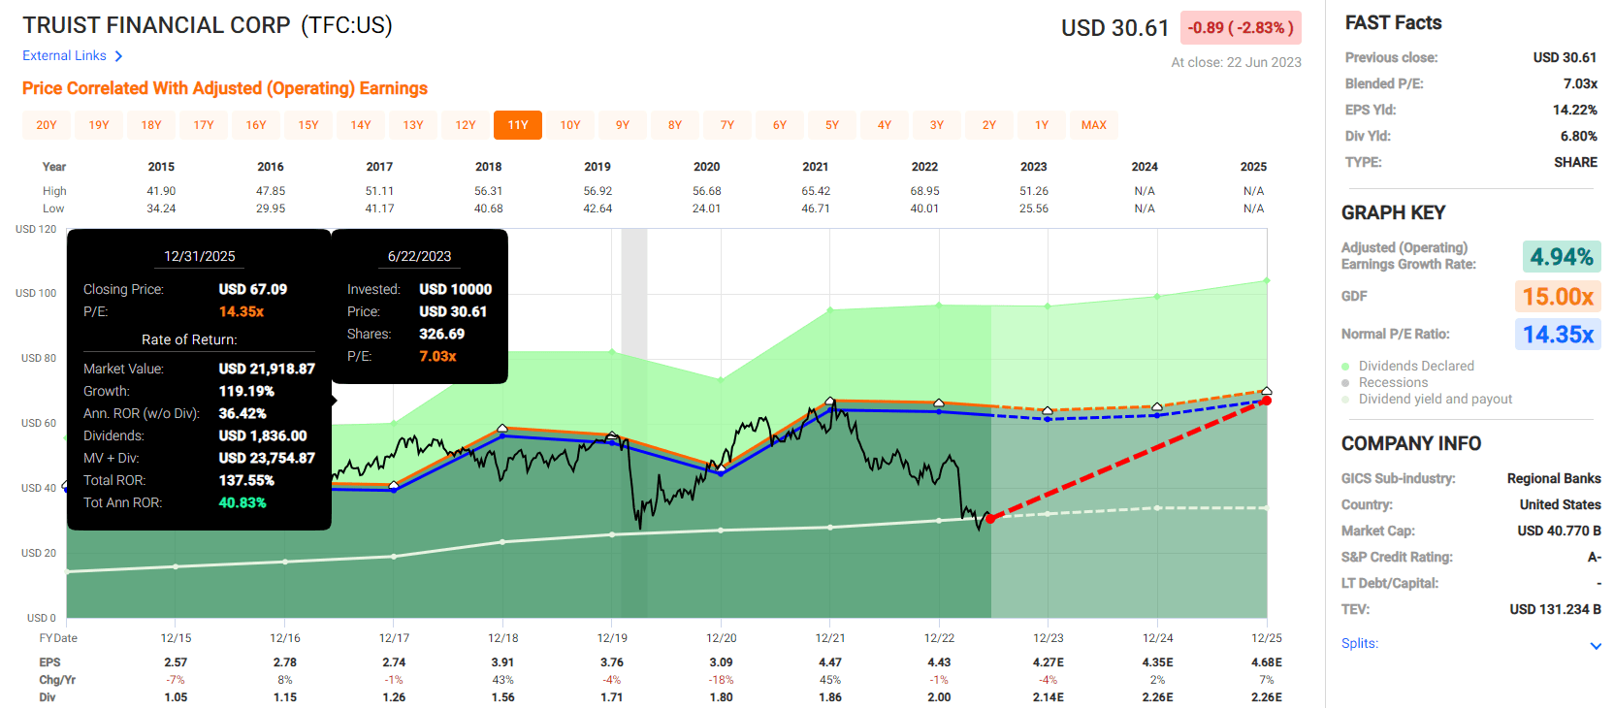Click the Shares 326.69 value
Viewport: 1614px width, 708px height.
click(x=441, y=334)
